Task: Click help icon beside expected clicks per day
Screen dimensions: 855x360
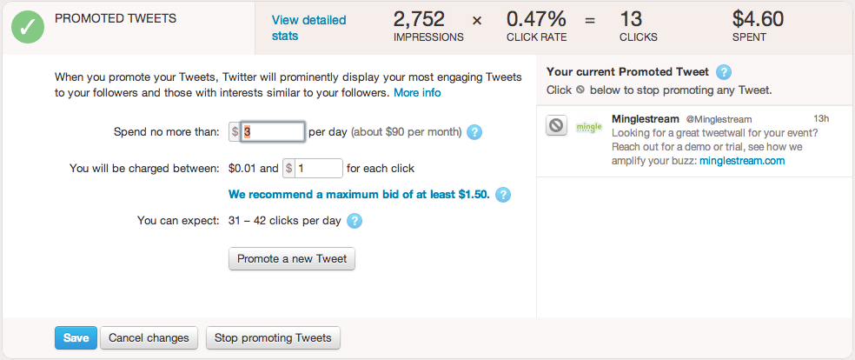Action: click(355, 221)
